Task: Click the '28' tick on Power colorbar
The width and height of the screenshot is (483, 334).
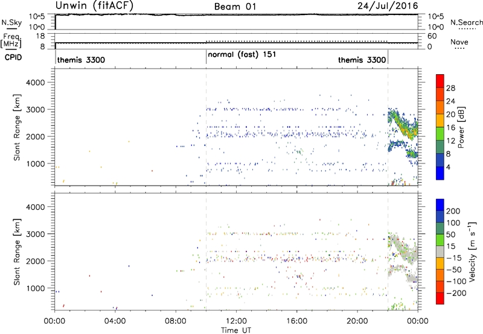Action: 450,88
